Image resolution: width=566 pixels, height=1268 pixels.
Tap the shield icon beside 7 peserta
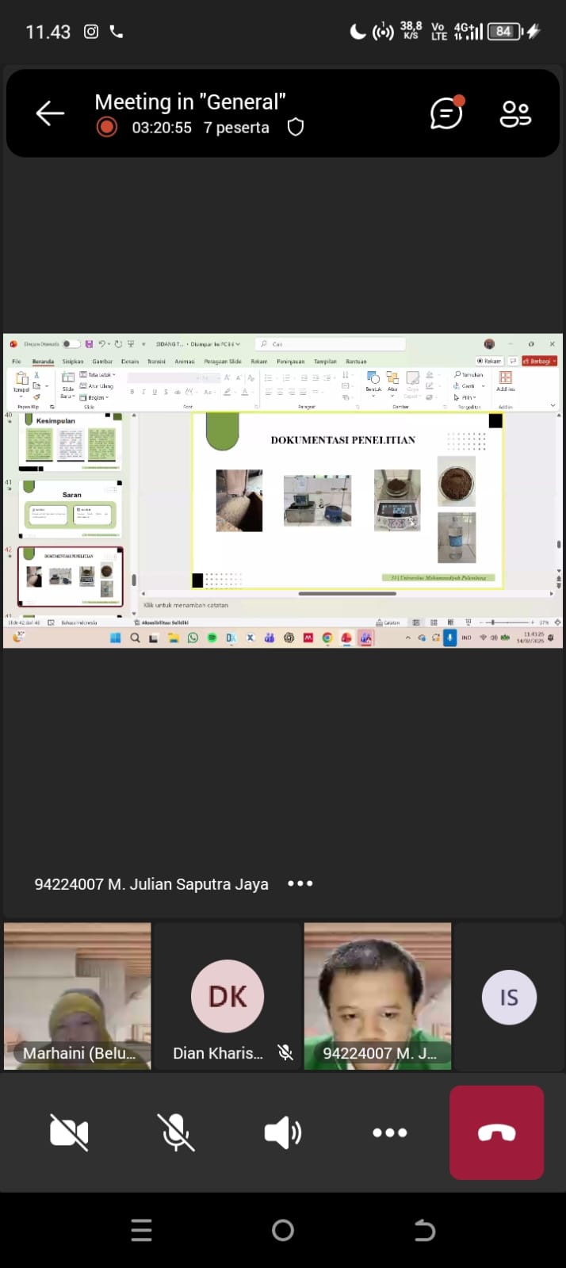tap(296, 128)
